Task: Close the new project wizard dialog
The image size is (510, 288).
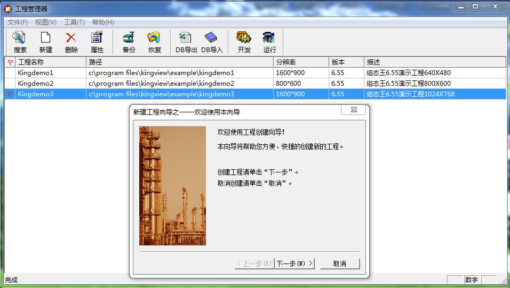Action: pyautogui.click(x=354, y=110)
